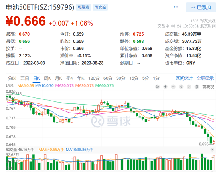The image size is (221, 172).
Task: Select the 日K chart tab
Action: coord(37,78)
